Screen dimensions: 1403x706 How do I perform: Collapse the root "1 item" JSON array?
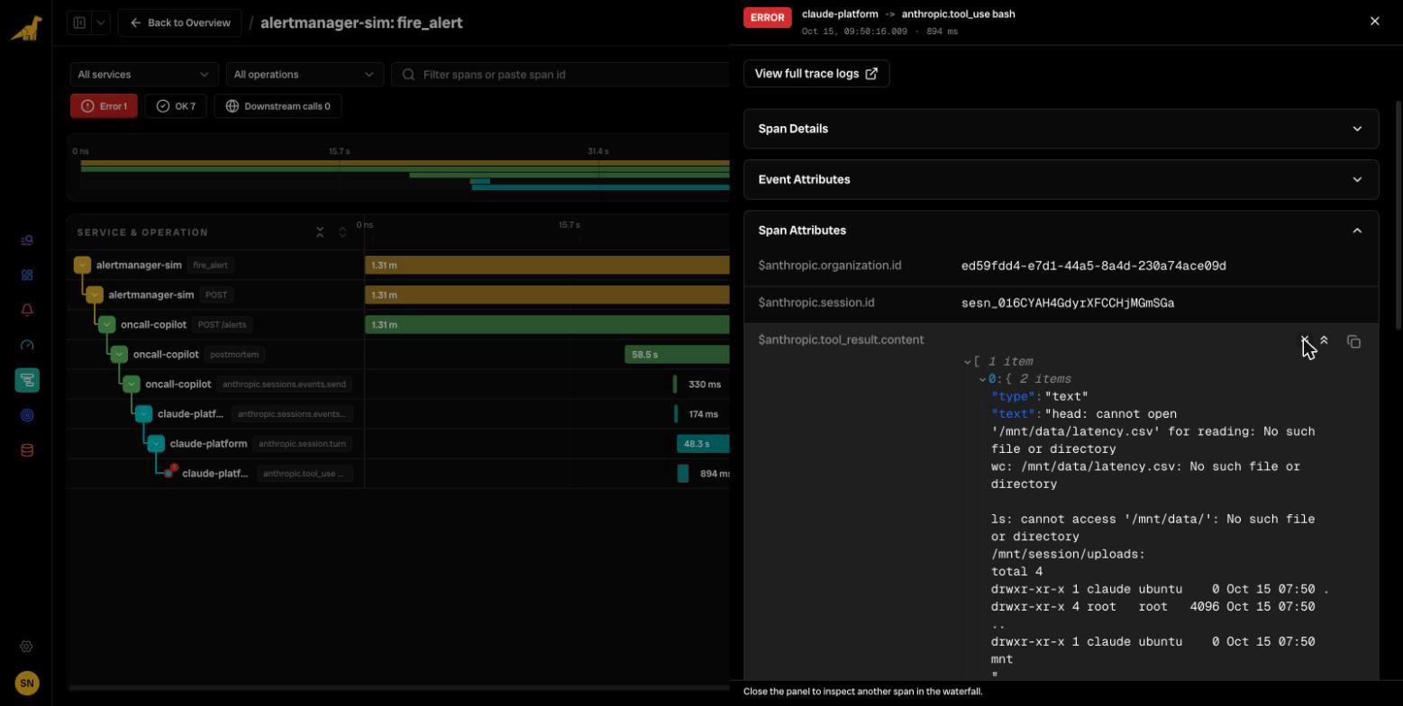click(968, 362)
